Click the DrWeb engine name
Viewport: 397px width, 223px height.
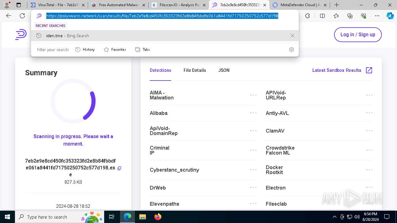pyautogui.click(x=158, y=188)
